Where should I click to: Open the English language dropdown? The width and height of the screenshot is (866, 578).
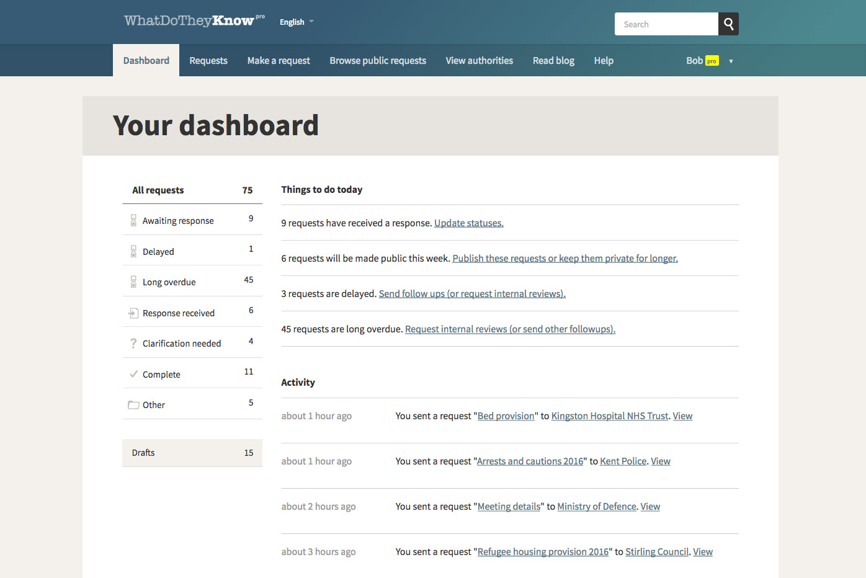coord(297,22)
